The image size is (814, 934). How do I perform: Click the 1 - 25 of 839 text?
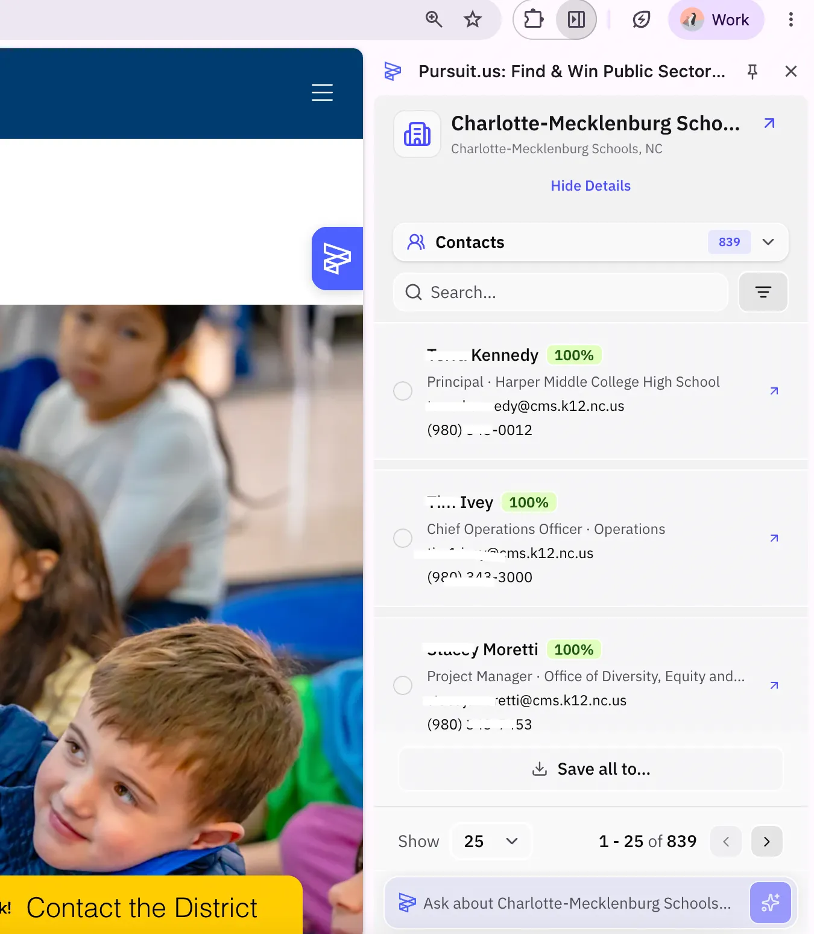648,841
